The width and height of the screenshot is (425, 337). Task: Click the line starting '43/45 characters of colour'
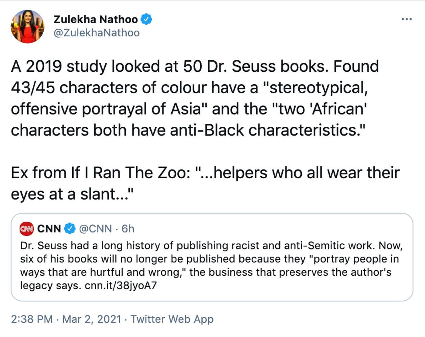189,88
